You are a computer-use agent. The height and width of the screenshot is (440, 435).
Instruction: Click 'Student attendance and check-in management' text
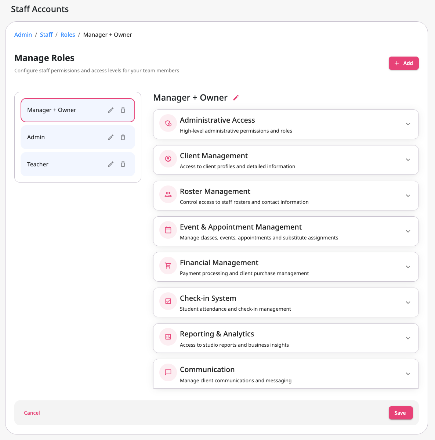(235, 309)
